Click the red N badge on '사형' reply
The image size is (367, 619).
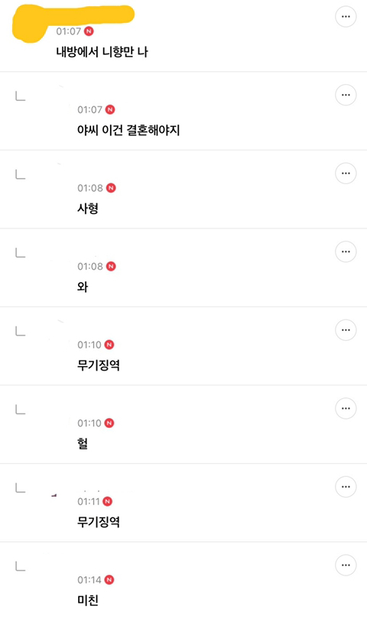point(111,188)
